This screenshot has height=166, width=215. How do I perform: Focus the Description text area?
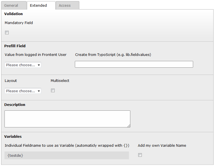click(67, 119)
